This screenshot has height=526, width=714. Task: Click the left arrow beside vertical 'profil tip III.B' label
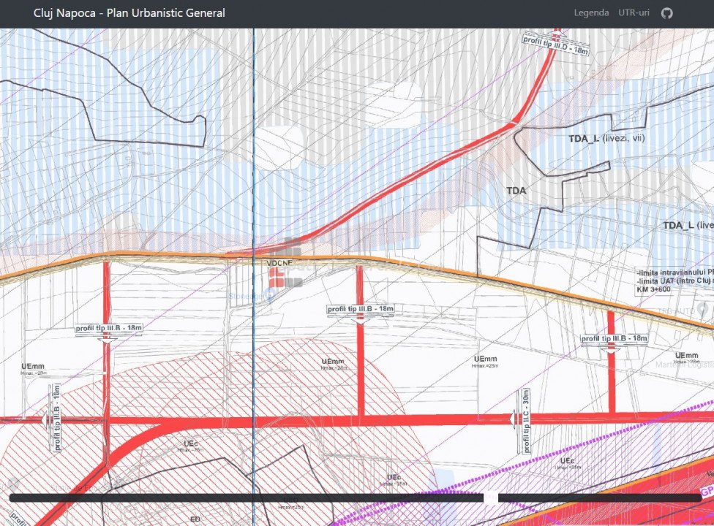click(45, 418)
